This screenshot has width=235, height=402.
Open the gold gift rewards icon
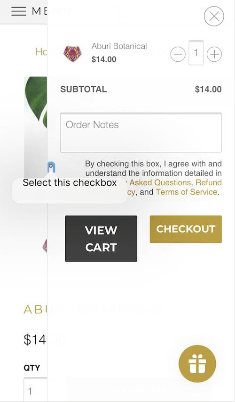click(x=197, y=363)
